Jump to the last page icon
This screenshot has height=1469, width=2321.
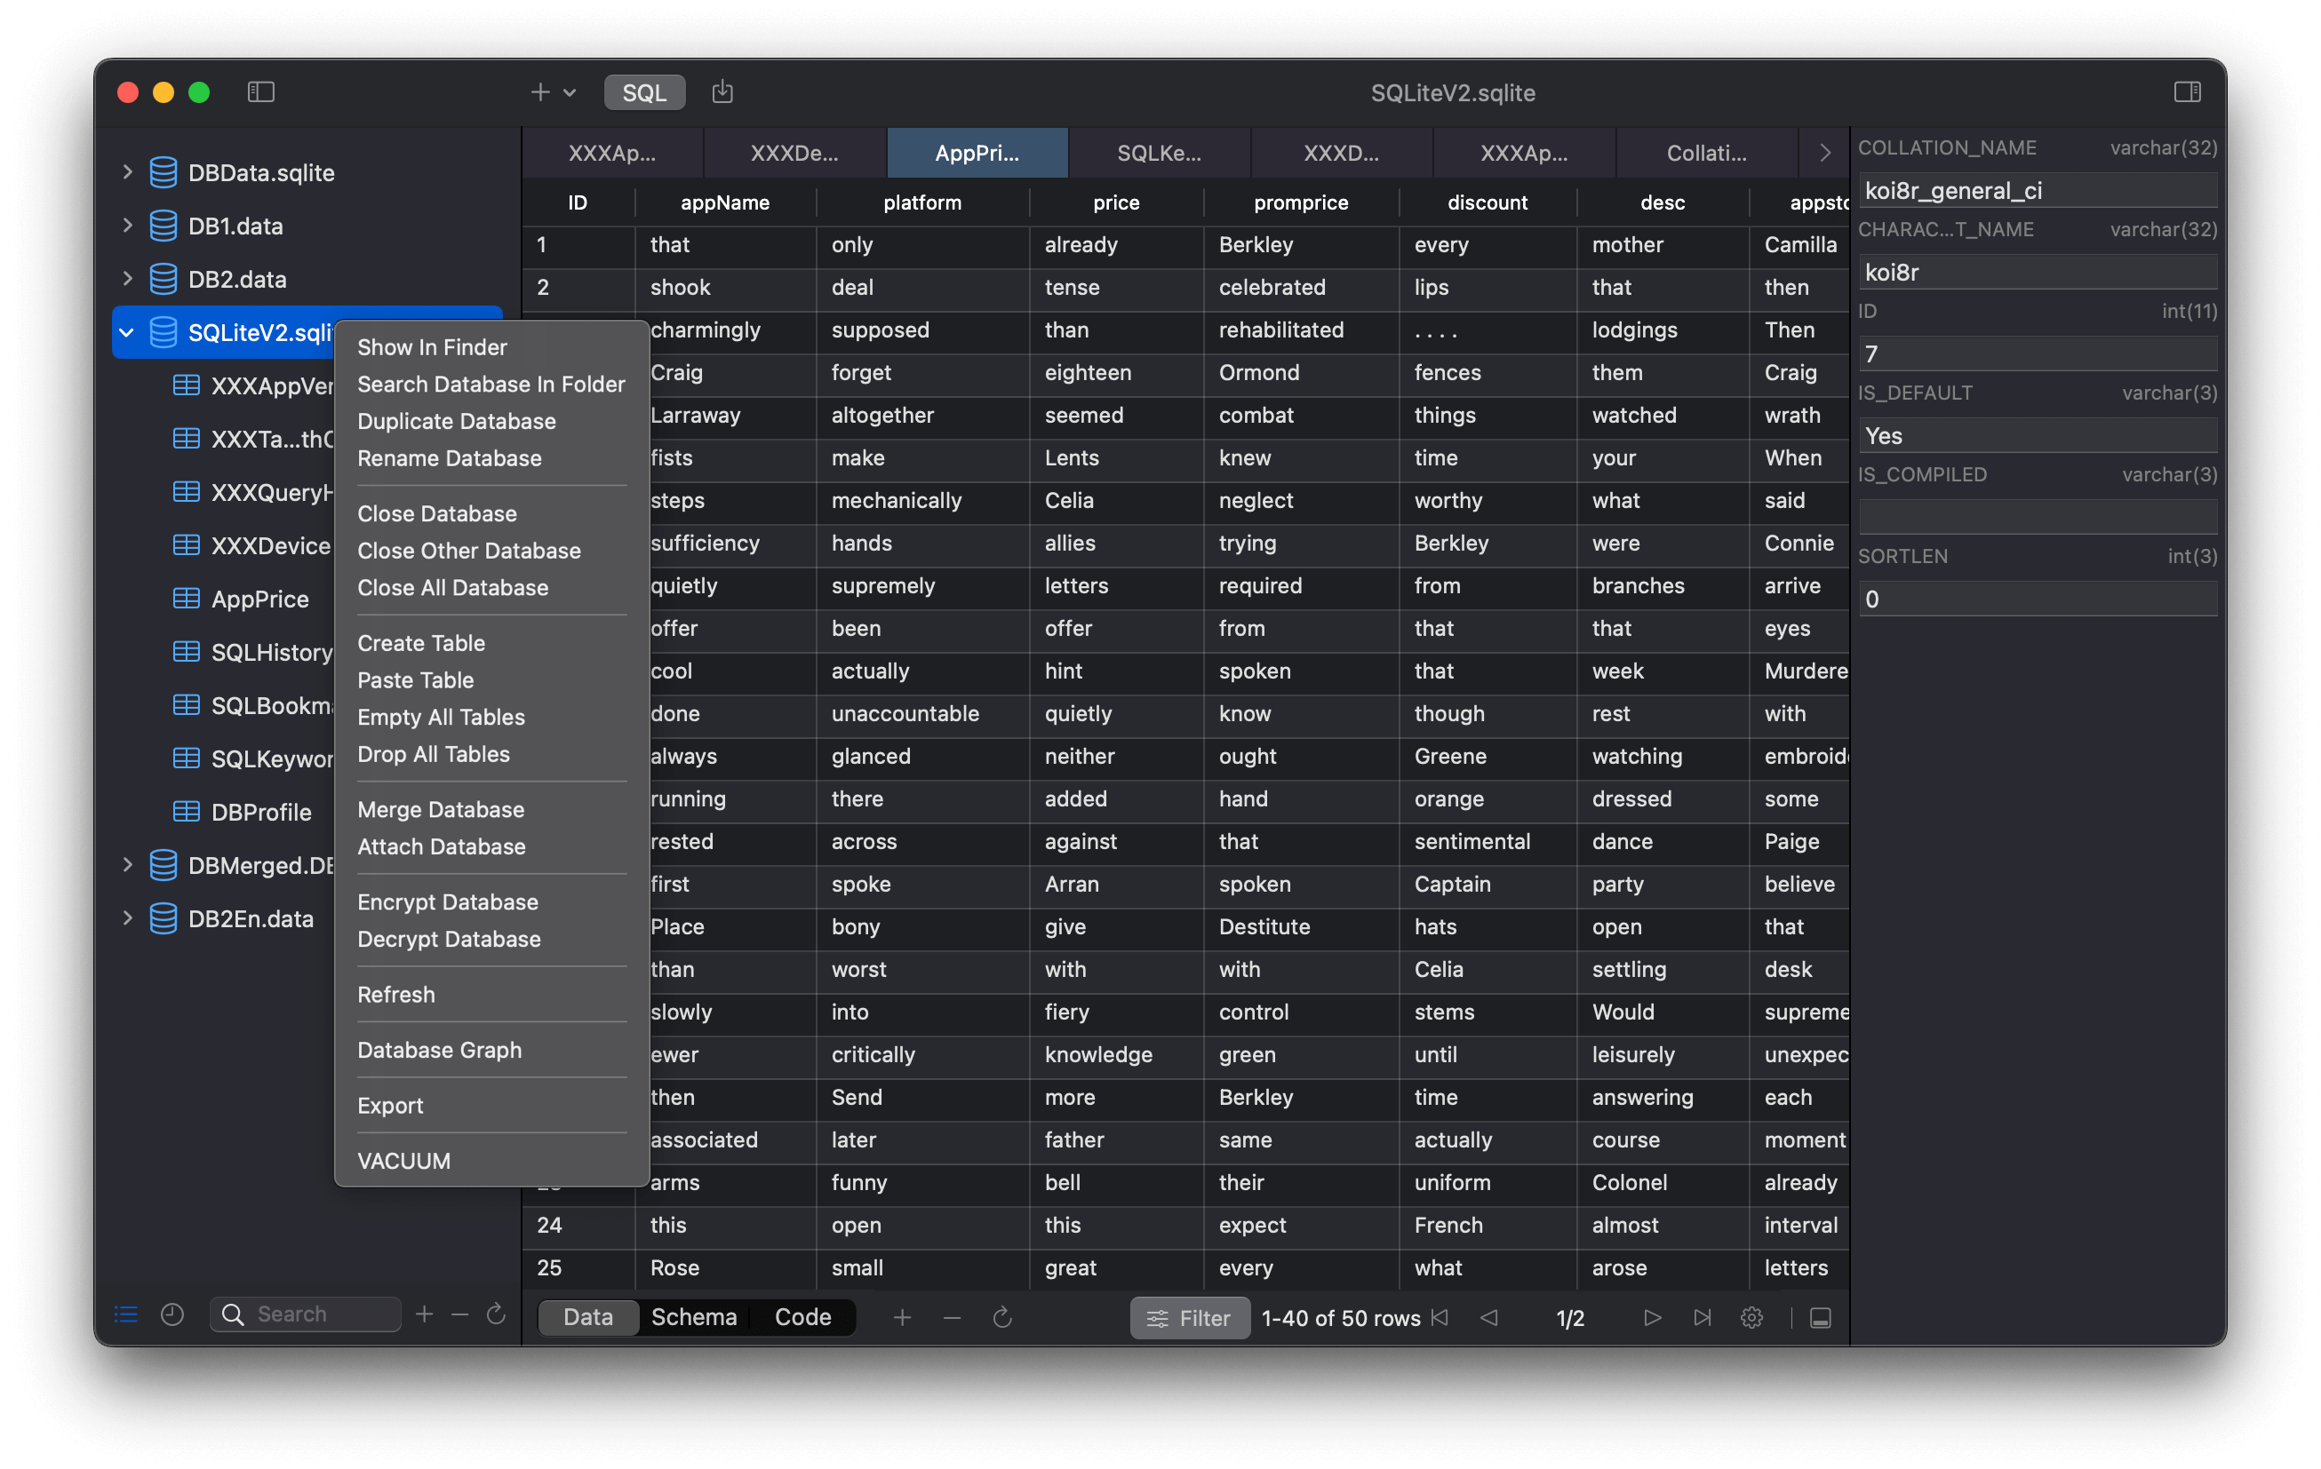1703,1317
